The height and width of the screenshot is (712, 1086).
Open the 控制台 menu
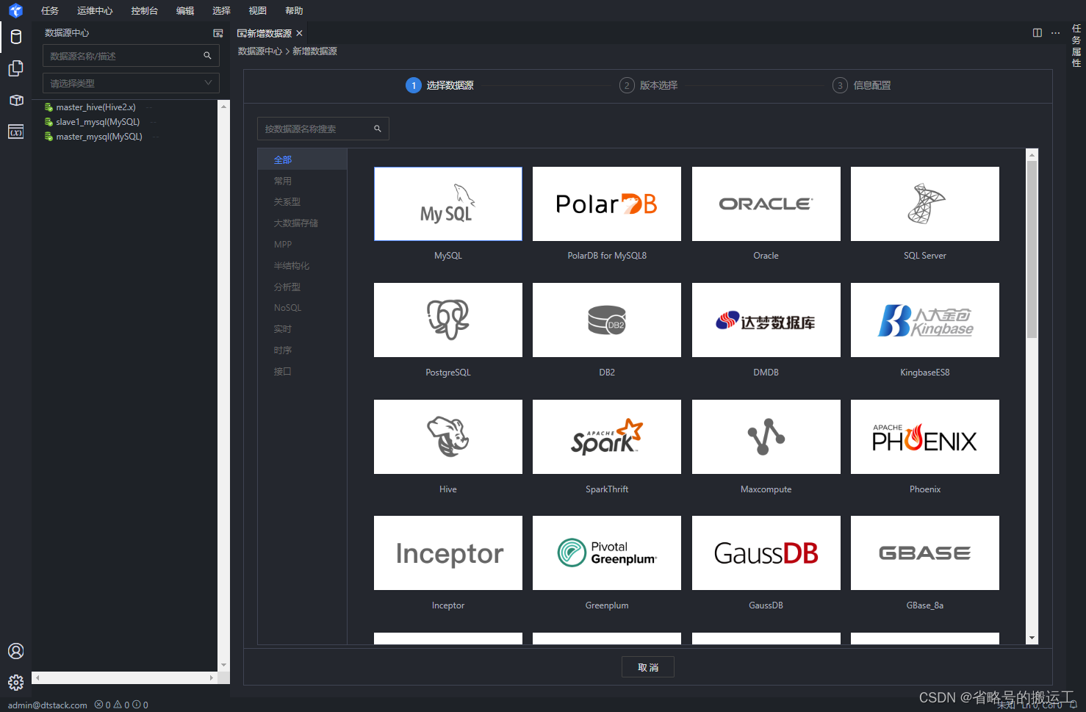(x=144, y=11)
